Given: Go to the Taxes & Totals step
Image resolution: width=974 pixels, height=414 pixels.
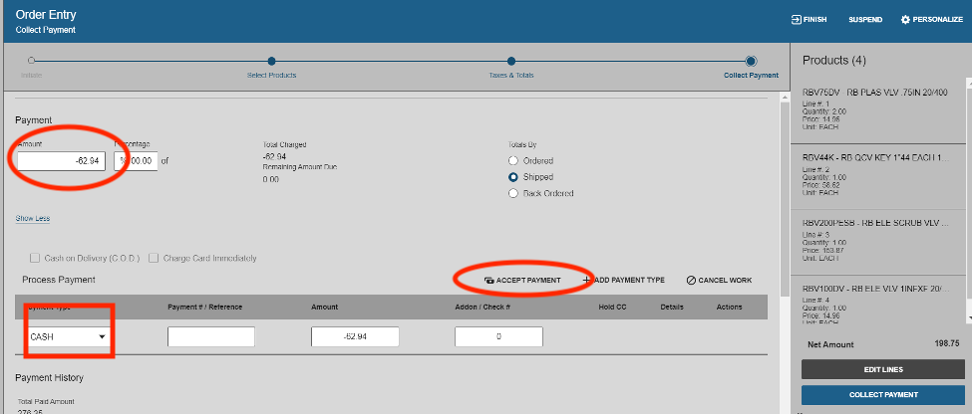Looking at the screenshot, I should [511, 61].
